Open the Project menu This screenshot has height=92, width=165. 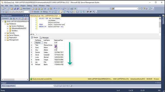[x=23, y=6]
